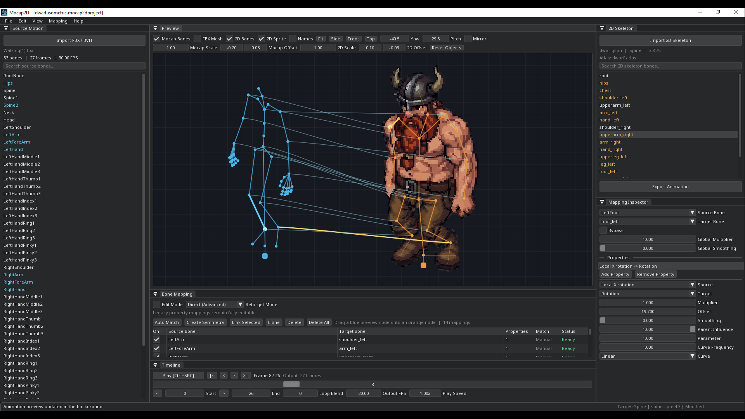745x419 pixels.
Task: Enable the FBX Mesh checkbox
Action: 198,39
